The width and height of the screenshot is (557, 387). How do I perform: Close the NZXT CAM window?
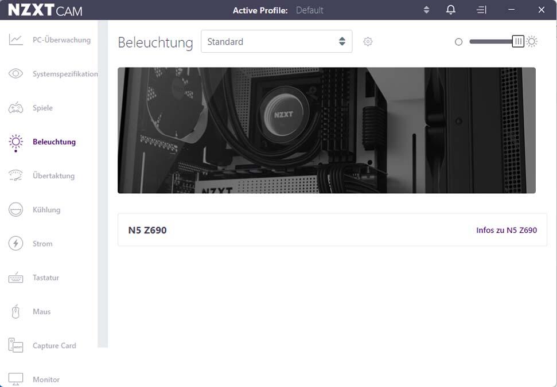542,10
